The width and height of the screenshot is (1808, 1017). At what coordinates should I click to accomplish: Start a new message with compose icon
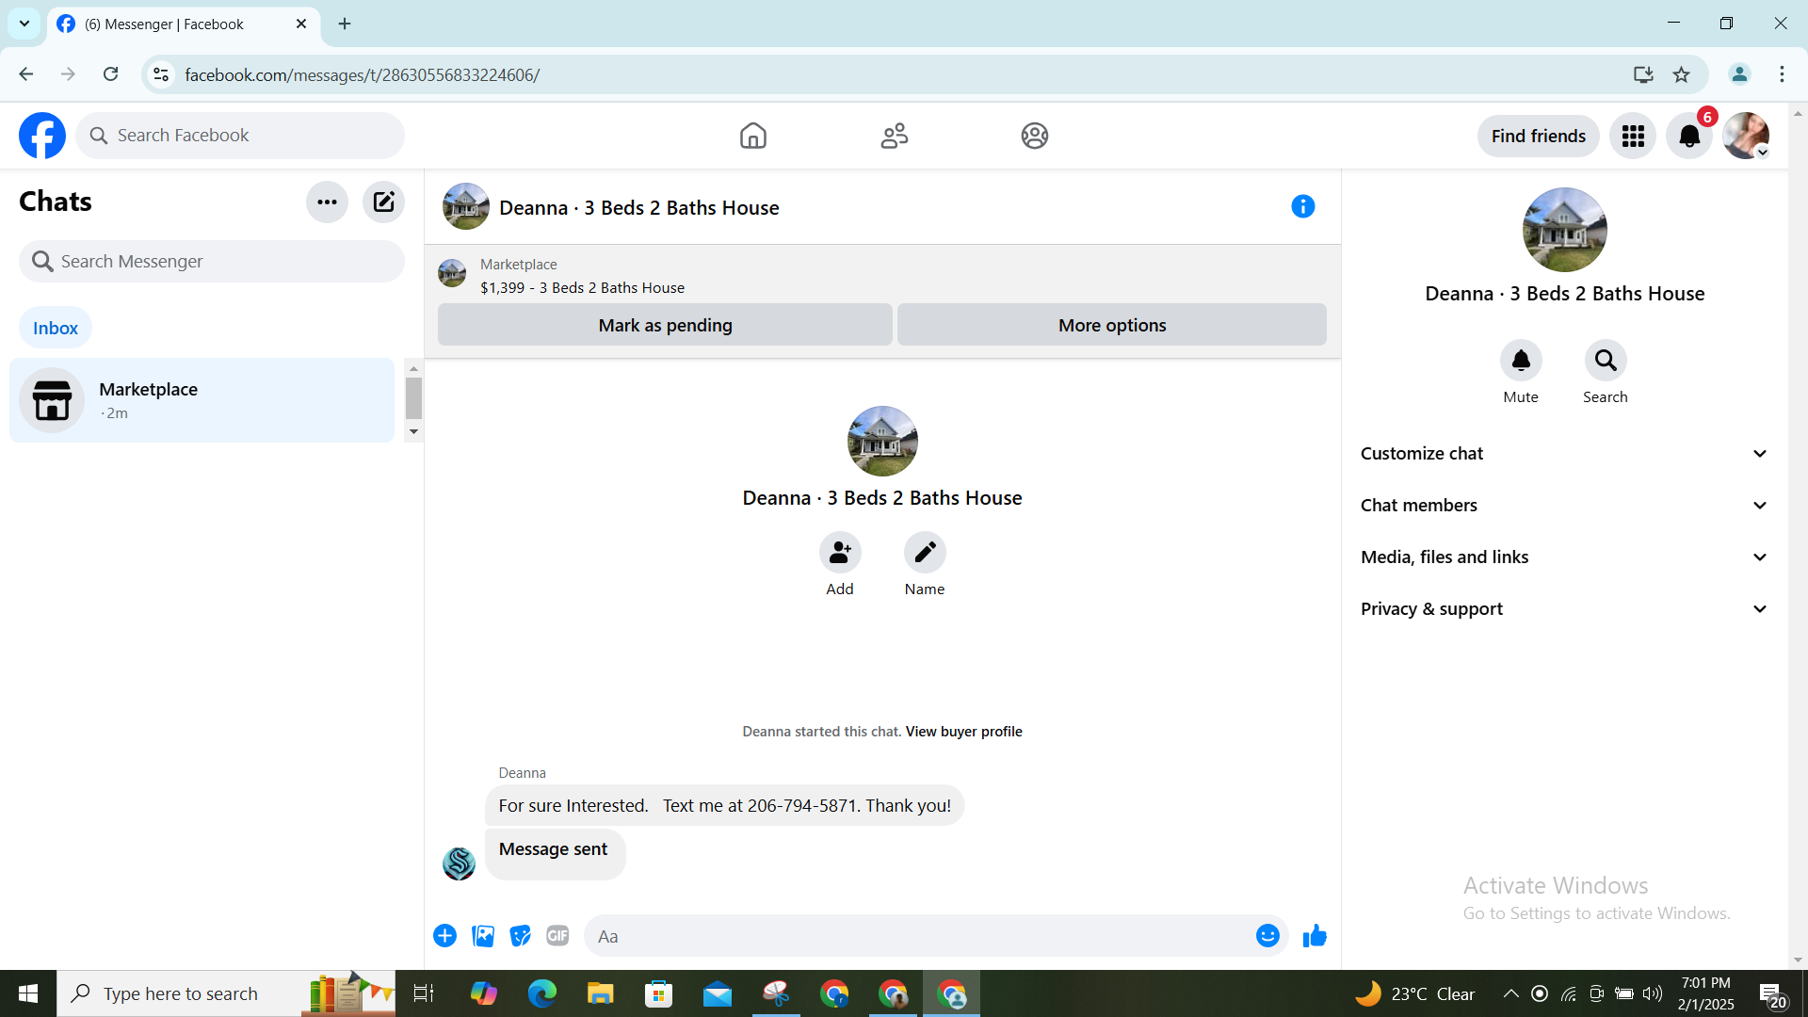(x=383, y=202)
